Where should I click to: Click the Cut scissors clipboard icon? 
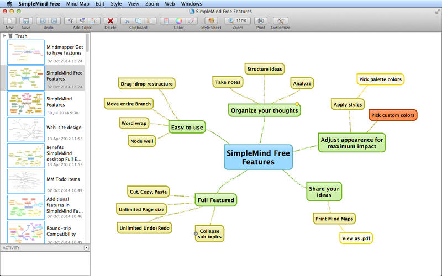(x=127, y=20)
